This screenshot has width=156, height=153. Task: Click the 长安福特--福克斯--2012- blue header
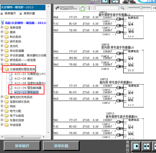[x=23, y=7]
